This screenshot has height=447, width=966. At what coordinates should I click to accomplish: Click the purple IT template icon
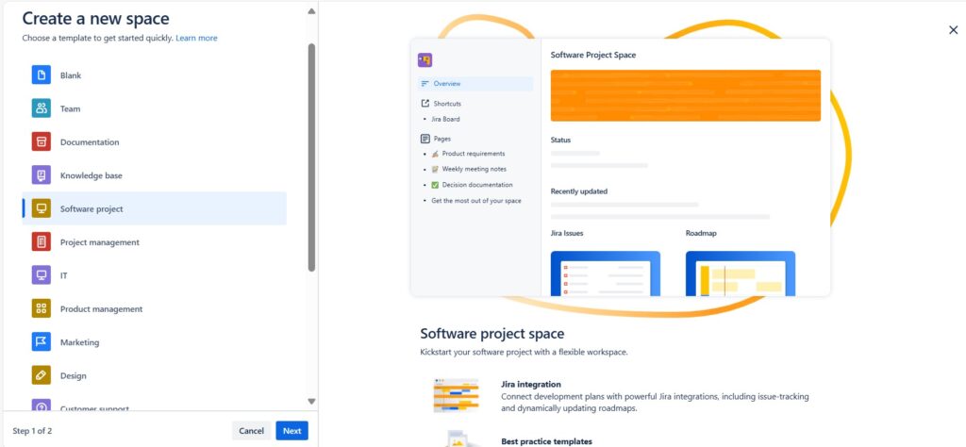point(41,275)
